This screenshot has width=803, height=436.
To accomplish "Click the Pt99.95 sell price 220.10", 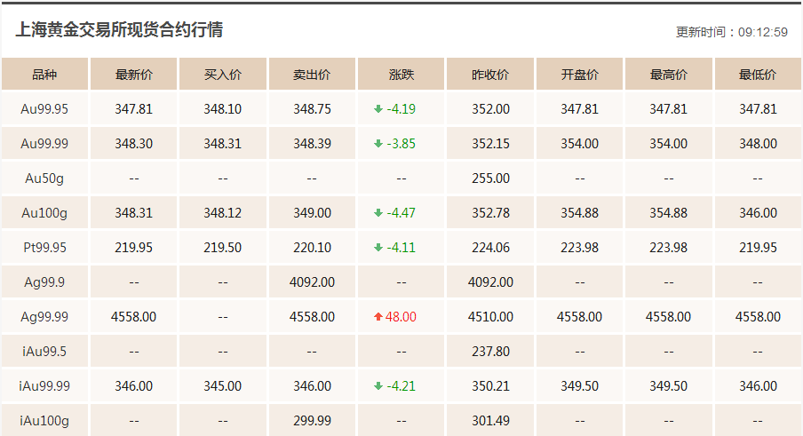I will pyautogui.click(x=312, y=248).
